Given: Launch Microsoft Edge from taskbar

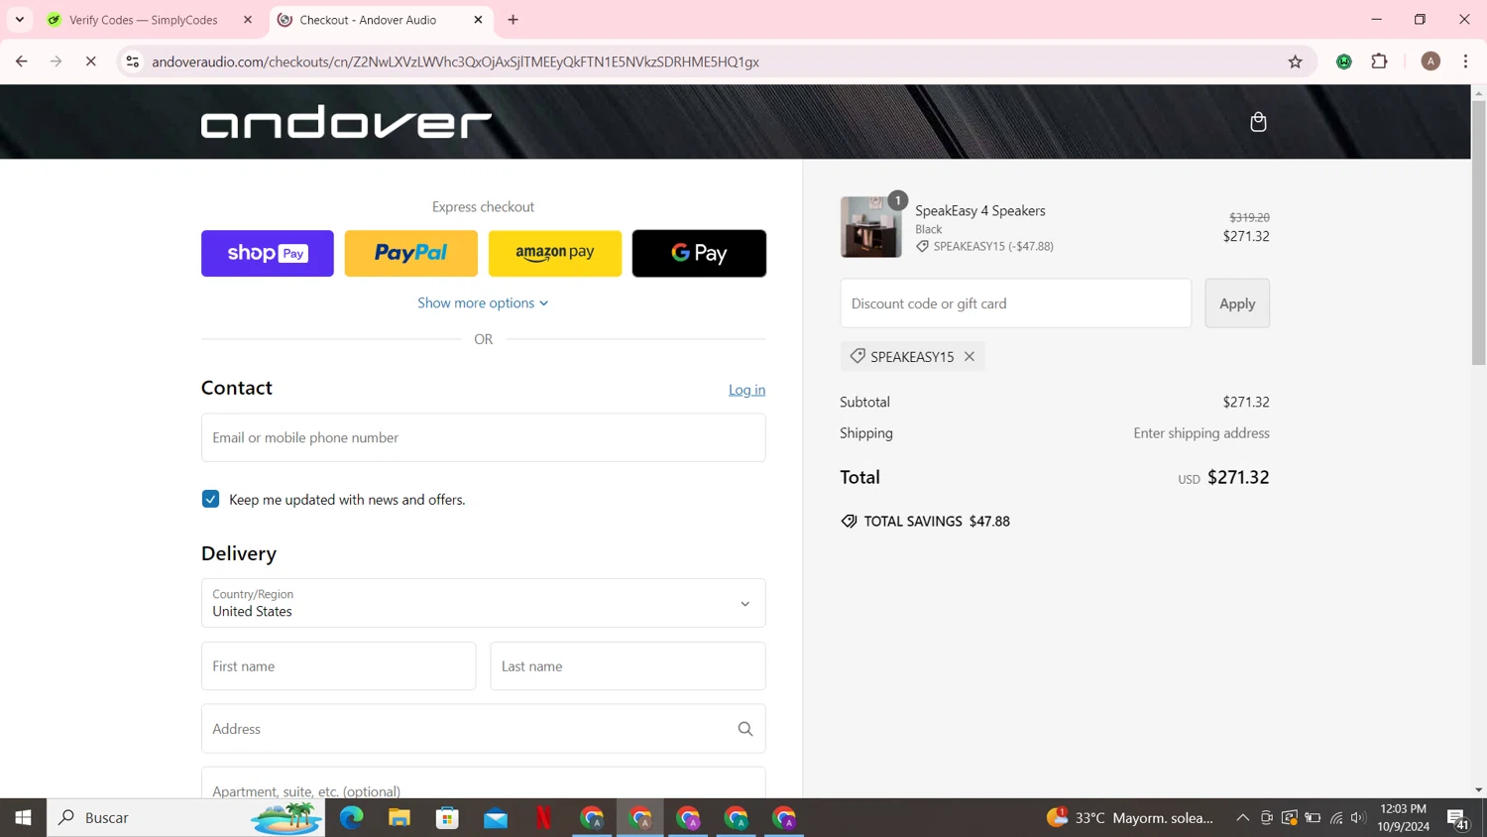Looking at the screenshot, I should click(352, 818).
